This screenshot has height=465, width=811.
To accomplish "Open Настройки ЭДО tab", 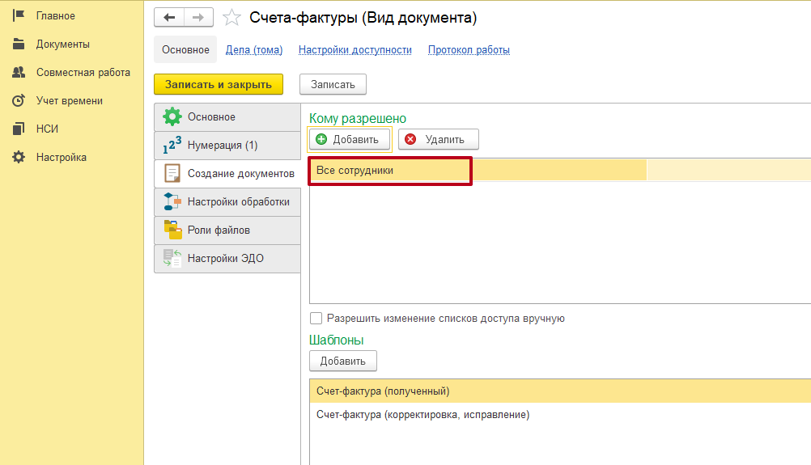I will point(225,259).
